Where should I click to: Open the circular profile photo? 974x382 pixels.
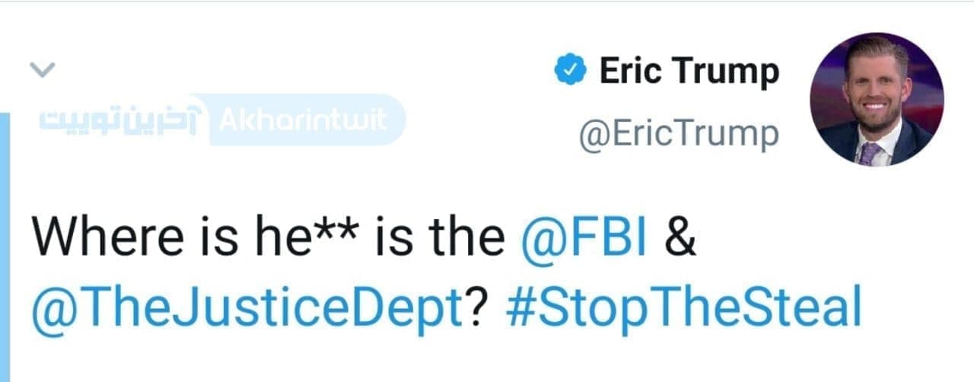(x=877, y=99)
